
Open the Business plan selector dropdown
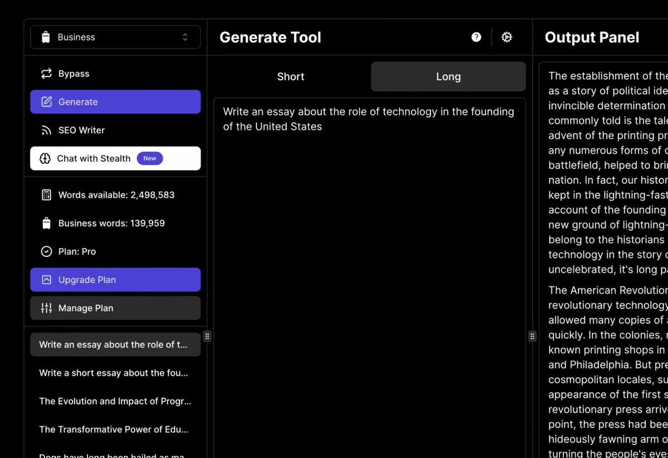click(x=115, y=37)
